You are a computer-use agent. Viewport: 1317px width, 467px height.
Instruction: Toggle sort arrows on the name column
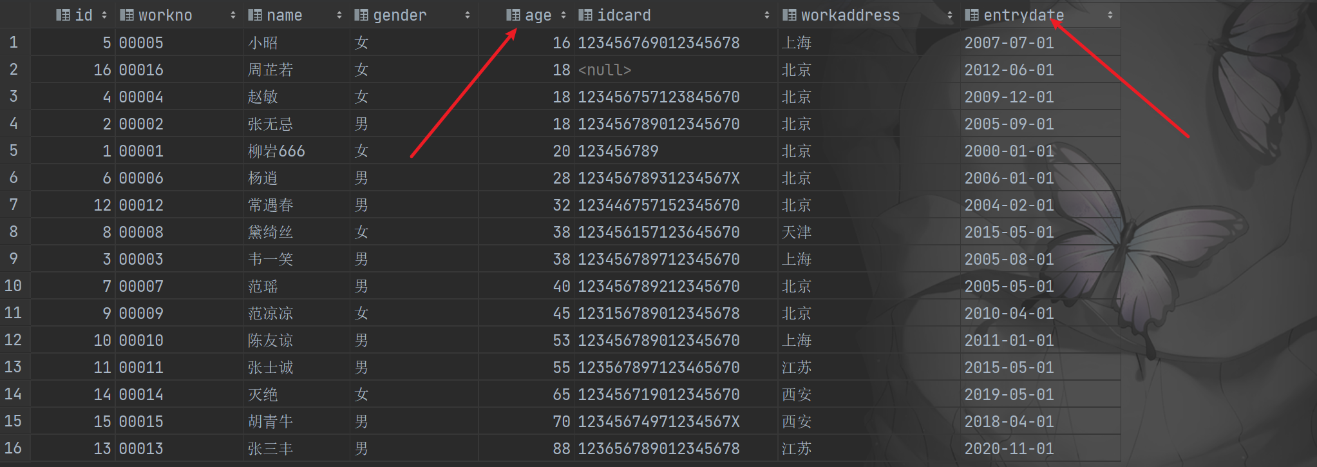(x=339, y=15)
